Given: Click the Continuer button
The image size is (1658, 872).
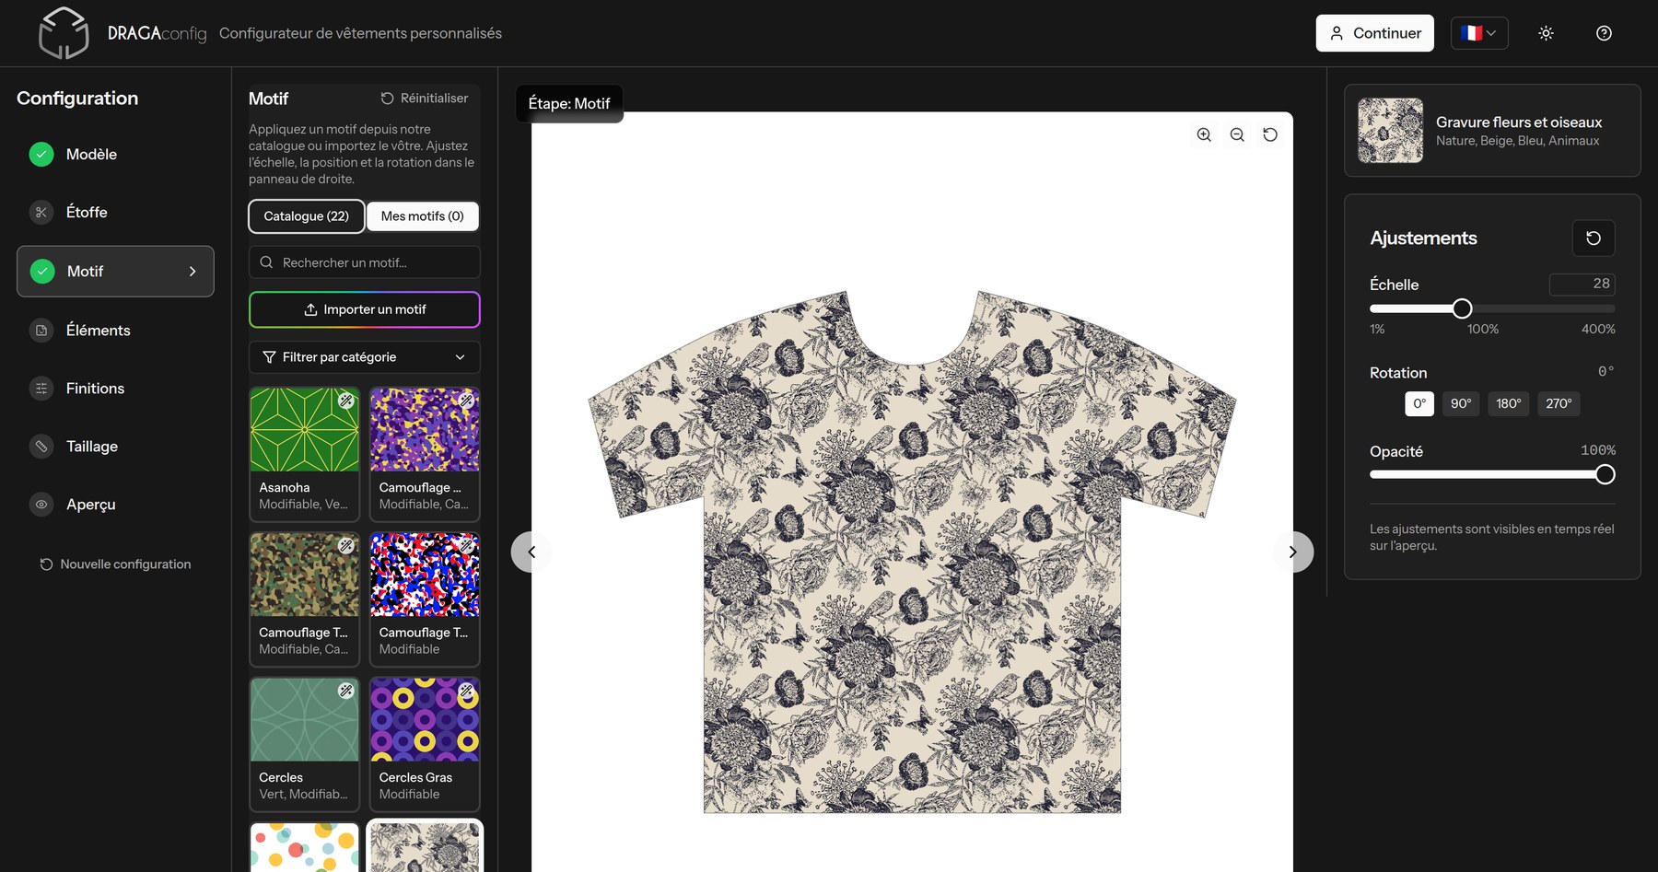Looking at the screenshot, I should [x=1374, y=33].
